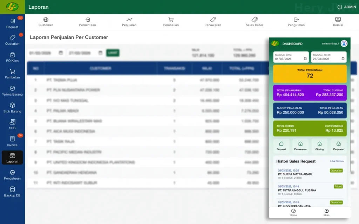The image size is (359, 224).
Task: Open Pengaturan settings in sidebar
Action: (12, 175)
